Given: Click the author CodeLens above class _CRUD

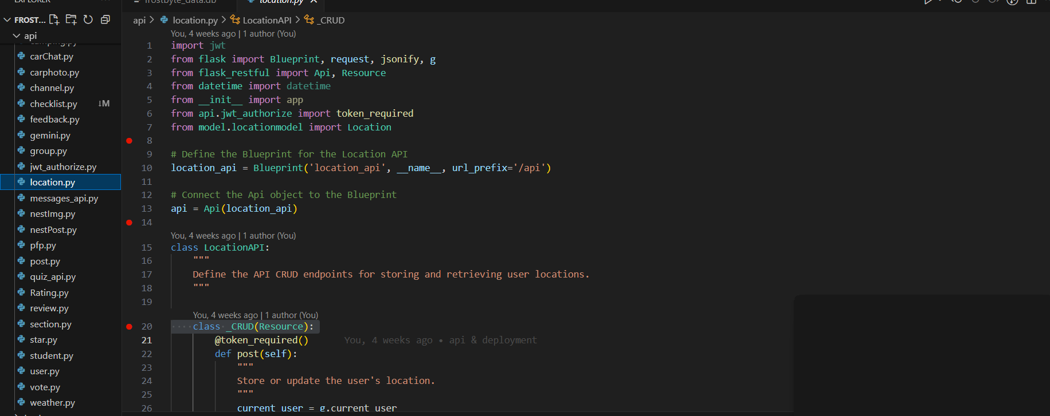Looking at the screenshot, I should point(256,315).
